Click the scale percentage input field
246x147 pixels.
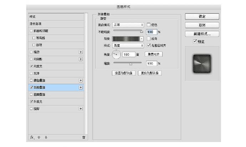(152, 64)
